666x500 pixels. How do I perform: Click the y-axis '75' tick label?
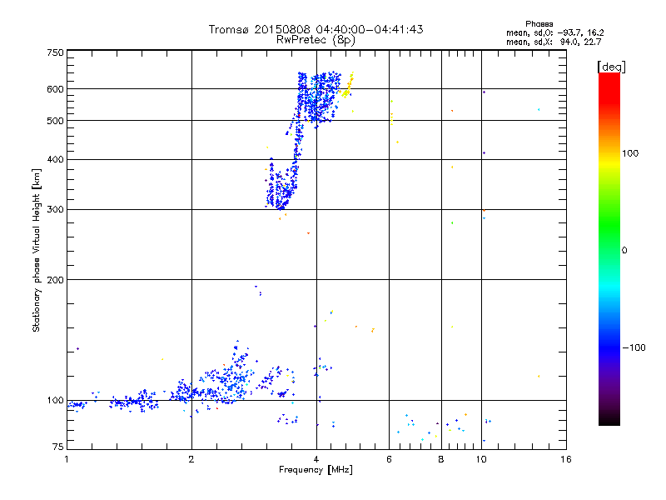pos(58,447)
